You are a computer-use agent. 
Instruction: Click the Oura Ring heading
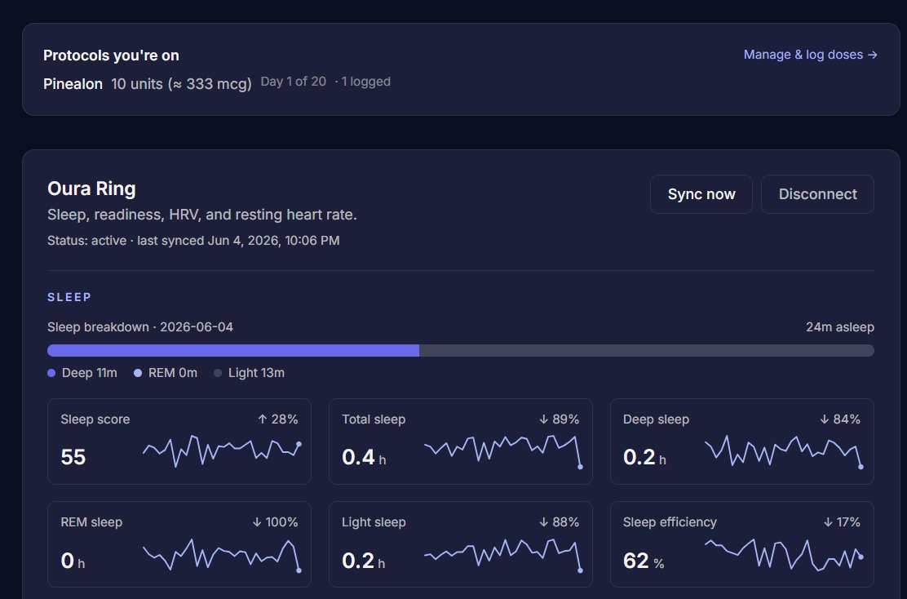click(x=91, y=189)
